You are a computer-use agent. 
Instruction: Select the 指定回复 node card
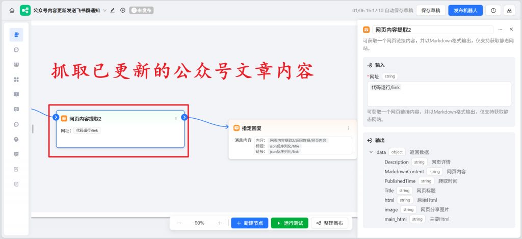tap(293, 139)
